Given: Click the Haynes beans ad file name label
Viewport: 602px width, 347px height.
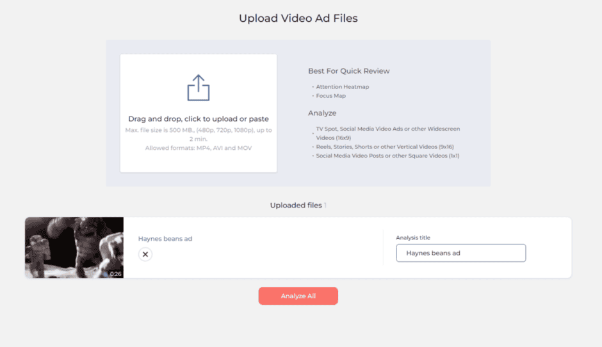Looking at the screenshot, I should click(x=165, y=239).
